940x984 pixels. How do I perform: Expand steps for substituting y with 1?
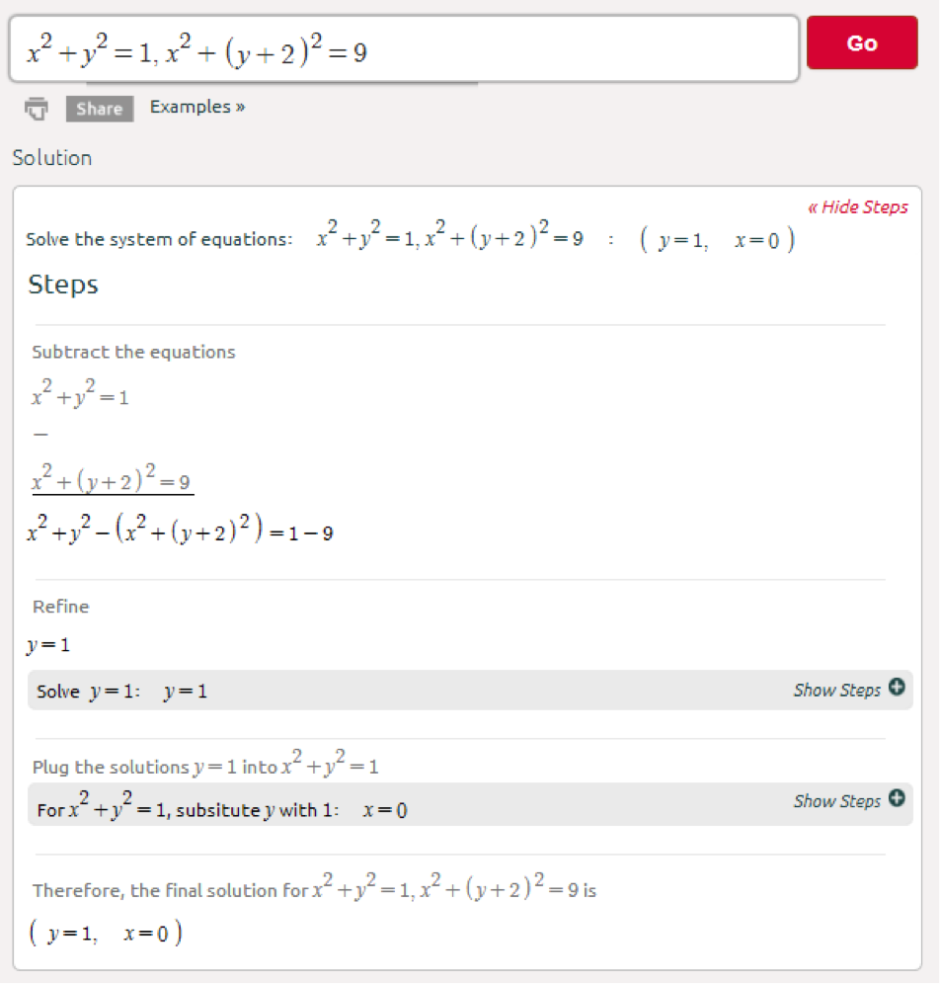pos(834,800)
